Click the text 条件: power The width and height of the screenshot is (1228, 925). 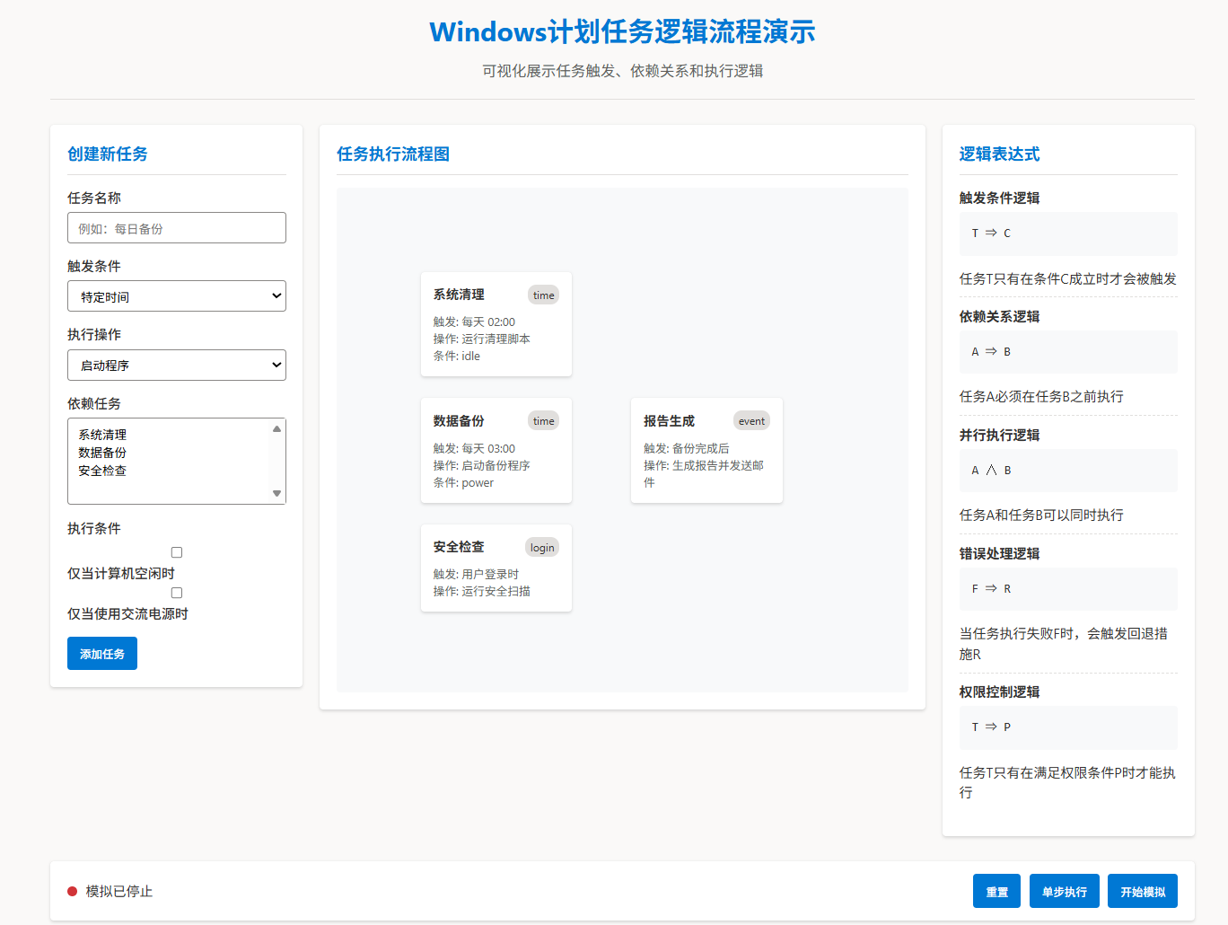click(x=463, y=482)
